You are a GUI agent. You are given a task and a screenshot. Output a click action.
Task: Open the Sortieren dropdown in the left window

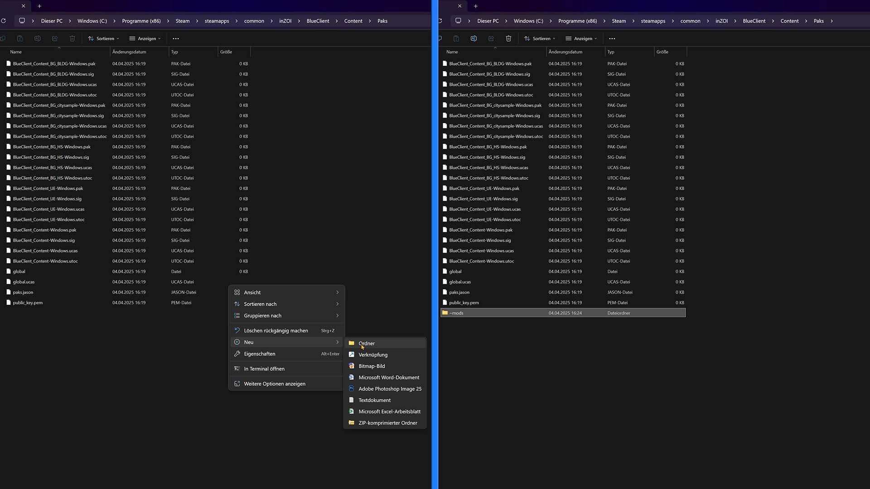(104, 38)
